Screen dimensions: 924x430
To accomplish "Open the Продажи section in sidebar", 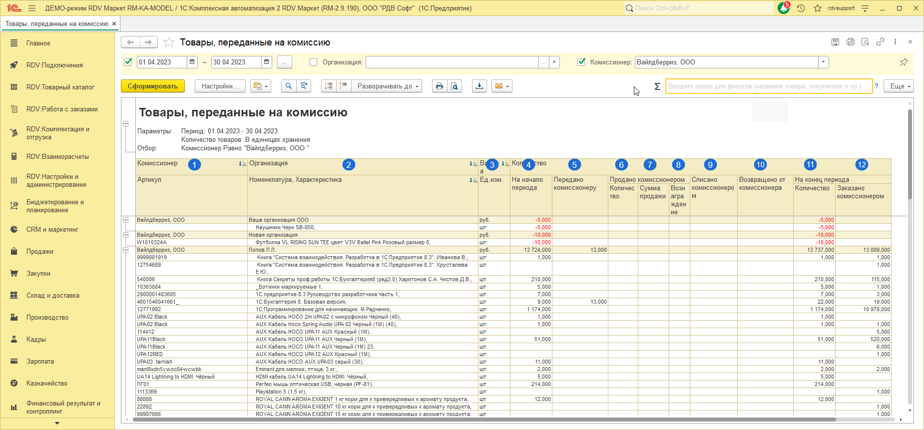I will [40, 252].
